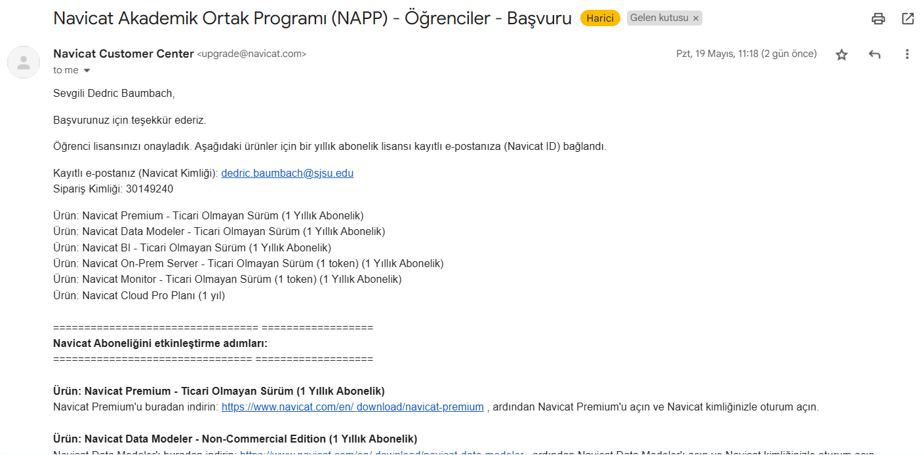924x455 pixels.
Task: Click the yellow 'Harici' label
Action: (600, 18)
